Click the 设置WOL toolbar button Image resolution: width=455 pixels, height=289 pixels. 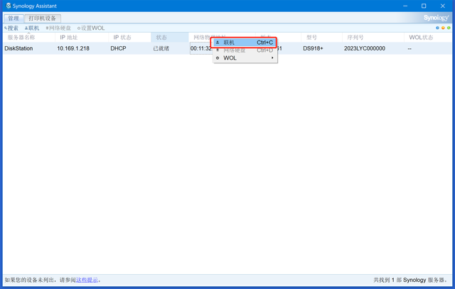[x=91, y=28]
